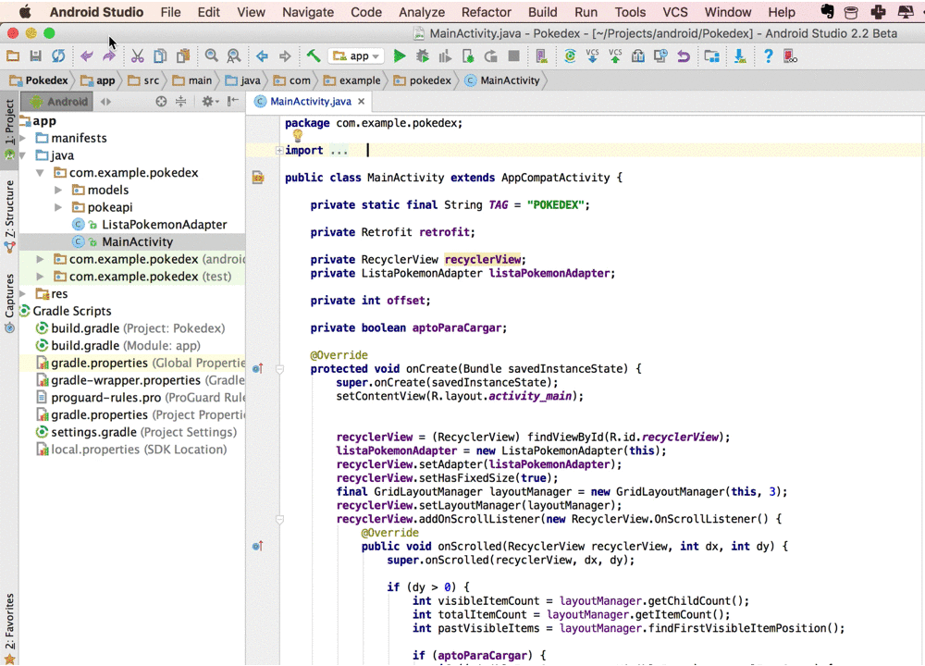Click the src breadcrumb in navigation bar
The width and height of the screenshot is (925, 666).
tap(144, 80)
